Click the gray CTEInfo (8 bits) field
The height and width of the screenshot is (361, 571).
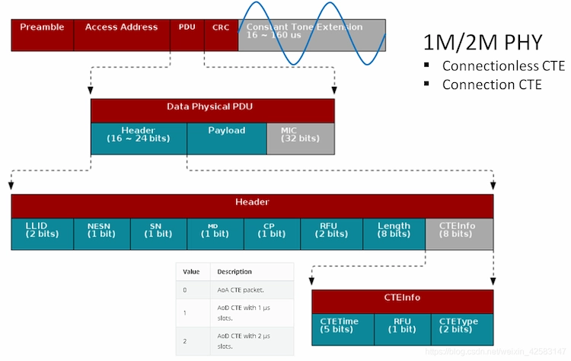pyautogui.click(x=460, y=234)
